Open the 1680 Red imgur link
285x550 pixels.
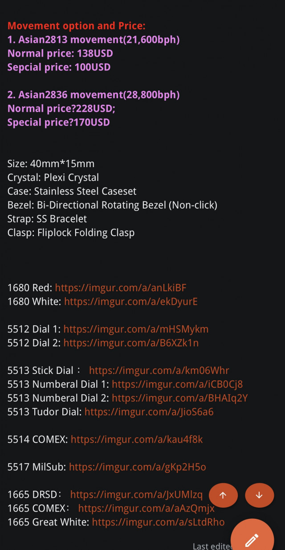(x=121, y=287)
